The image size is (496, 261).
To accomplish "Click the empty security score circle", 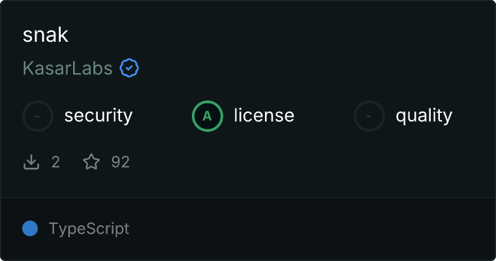I will click(x=38, y=116).
